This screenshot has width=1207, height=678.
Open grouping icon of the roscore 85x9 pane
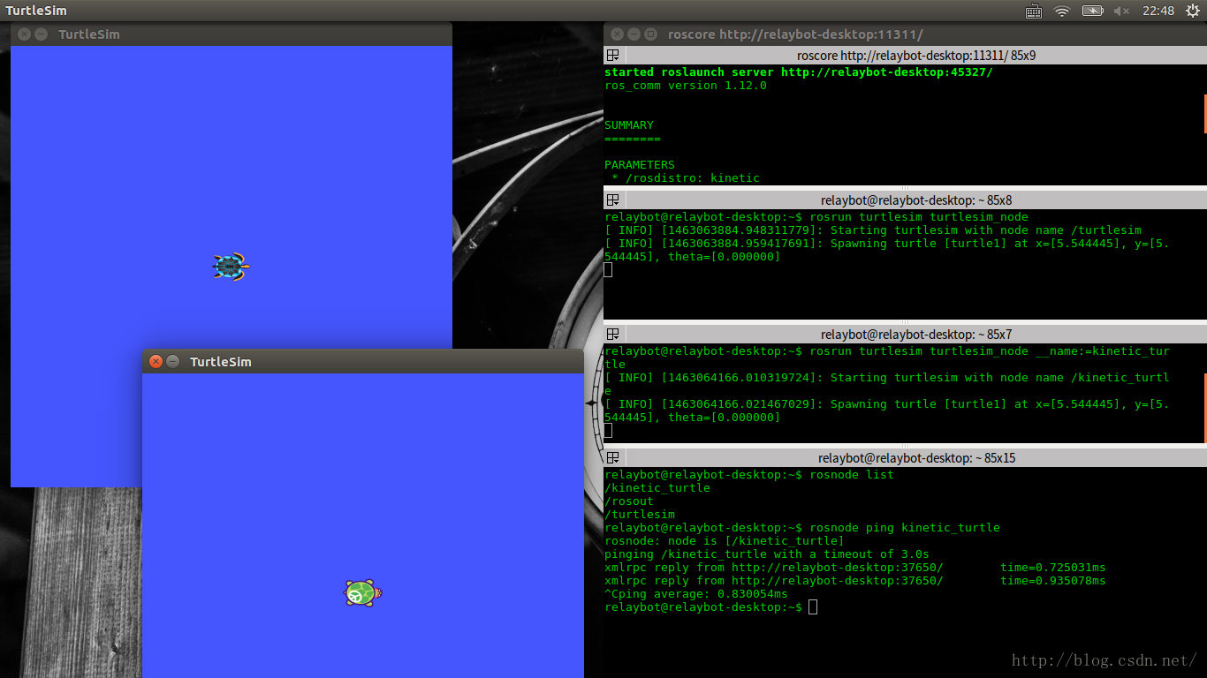point(612,55)
